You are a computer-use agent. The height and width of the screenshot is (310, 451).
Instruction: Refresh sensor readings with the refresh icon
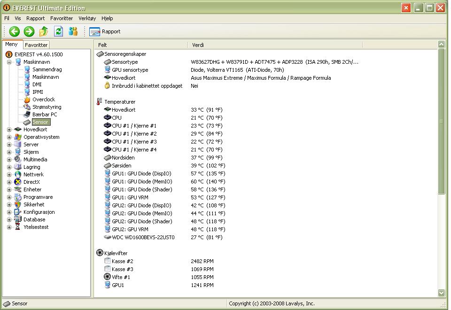coord(58,31)
